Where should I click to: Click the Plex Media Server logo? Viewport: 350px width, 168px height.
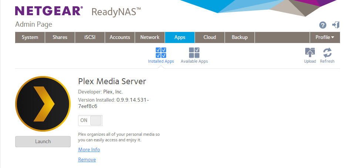click(x=43, y=104)
